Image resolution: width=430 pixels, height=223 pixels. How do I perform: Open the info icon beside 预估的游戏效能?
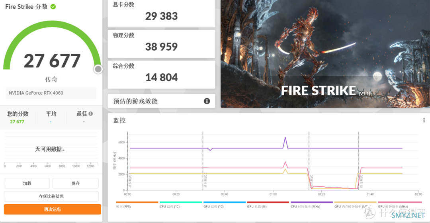point(207,101)
